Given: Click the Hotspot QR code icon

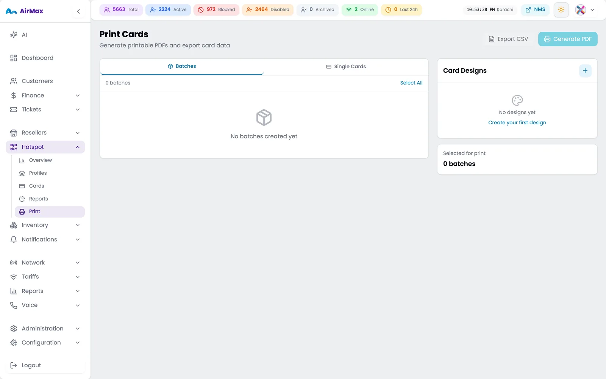Looking at the screenshot, I should [14, 147].
